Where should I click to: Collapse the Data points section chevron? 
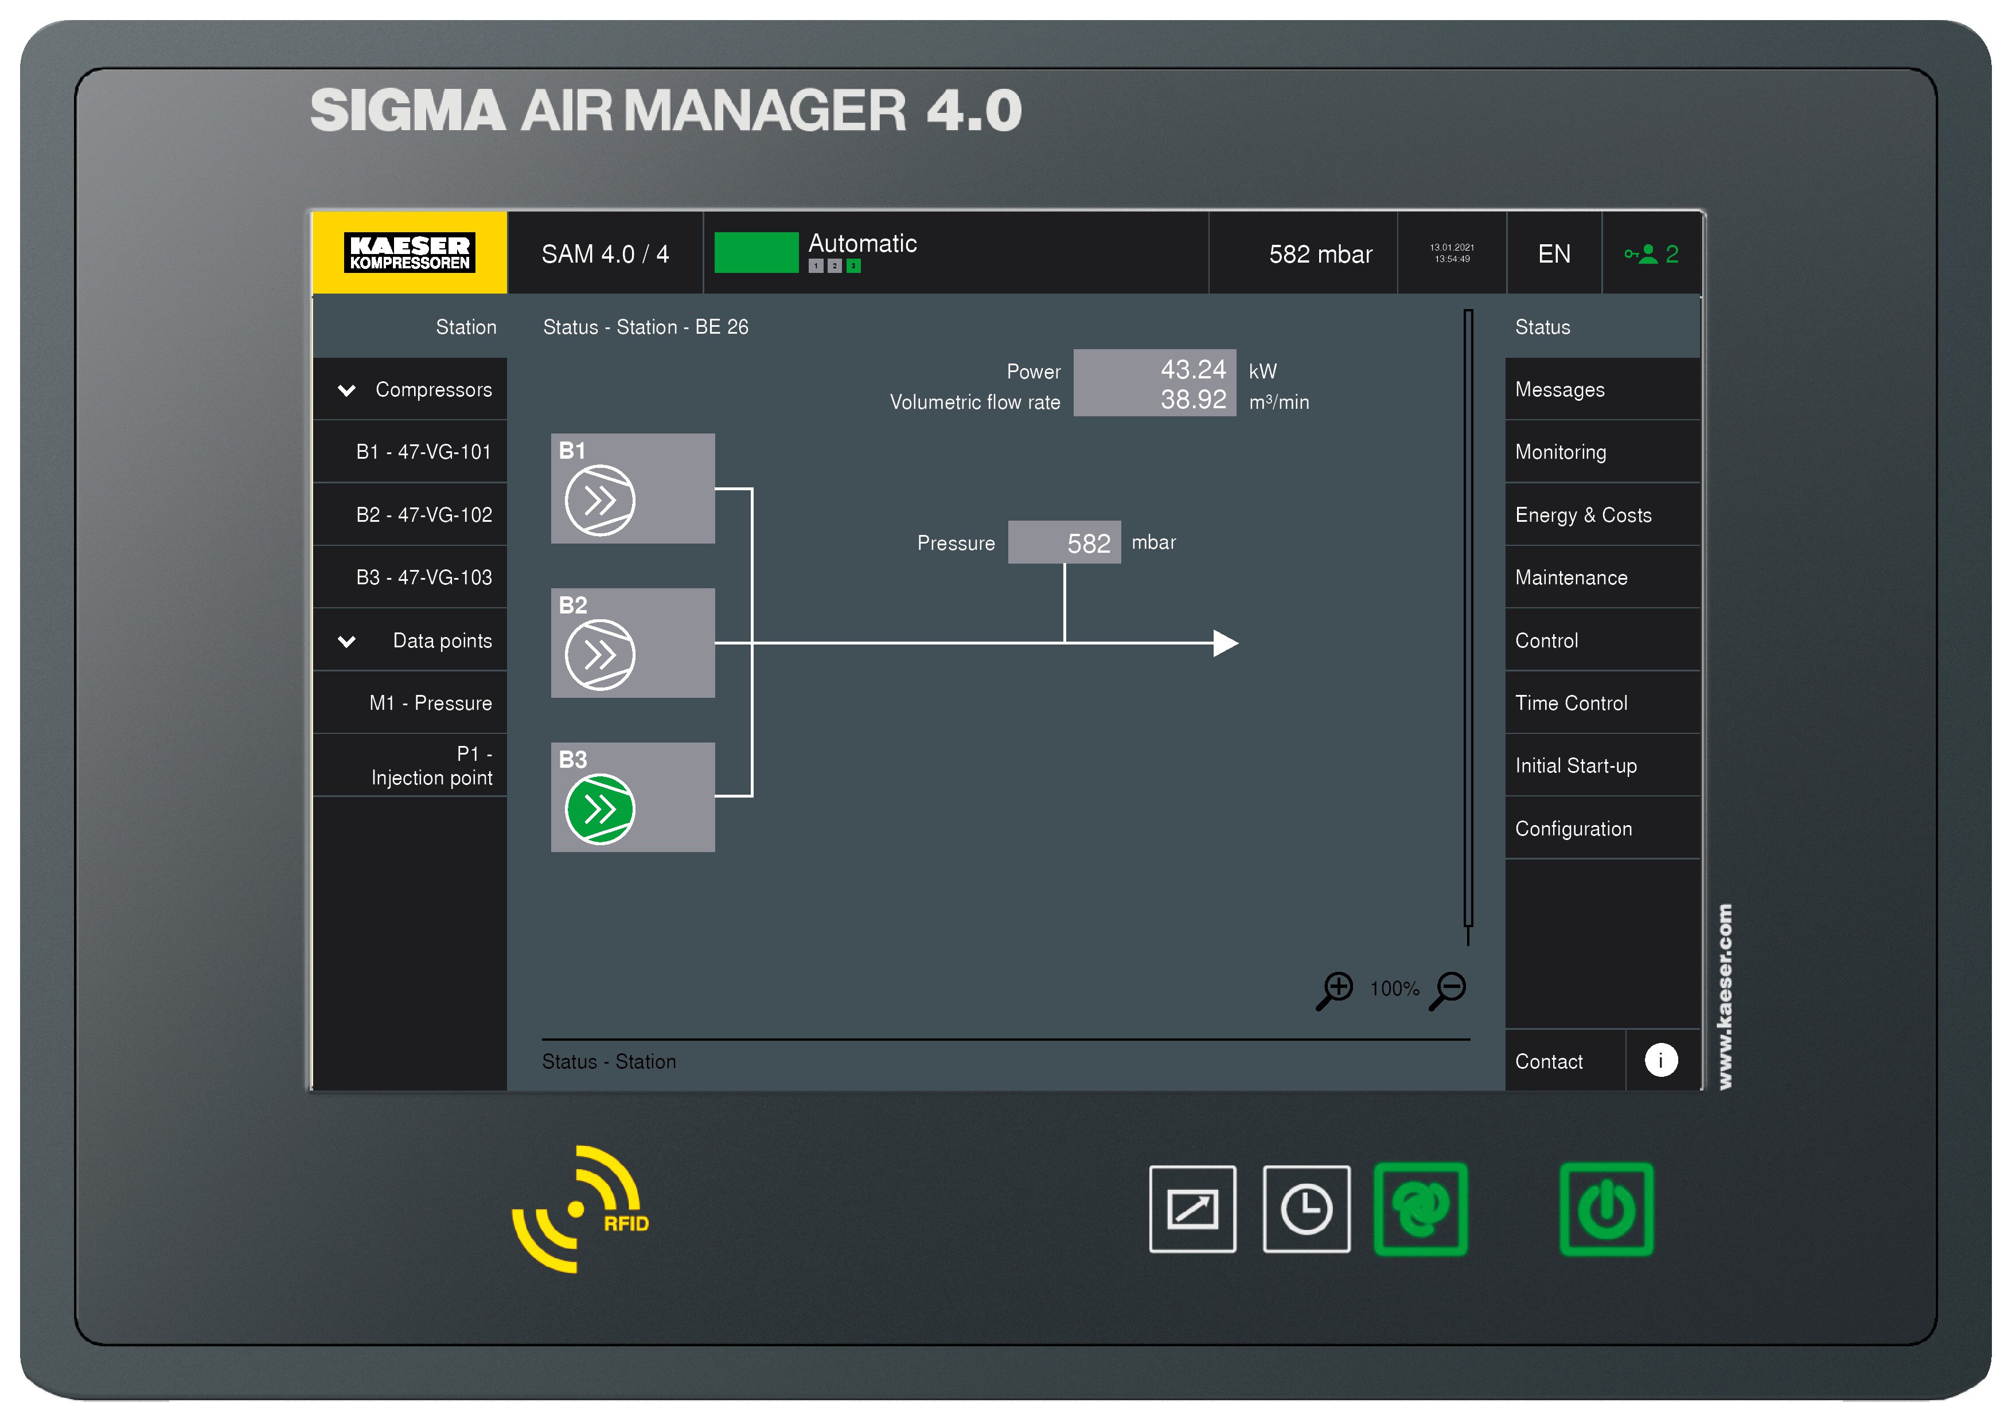click(x=347, y=642)
